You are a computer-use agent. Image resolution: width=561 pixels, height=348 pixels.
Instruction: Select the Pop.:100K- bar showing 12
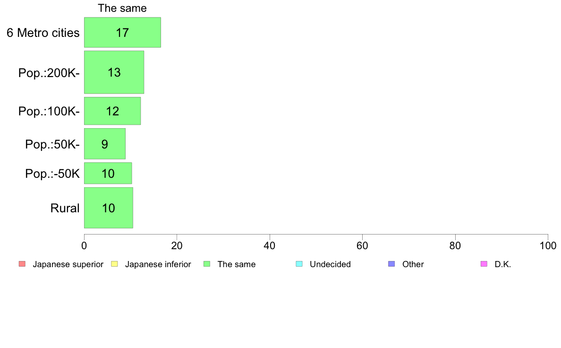[x=112, y=111]
